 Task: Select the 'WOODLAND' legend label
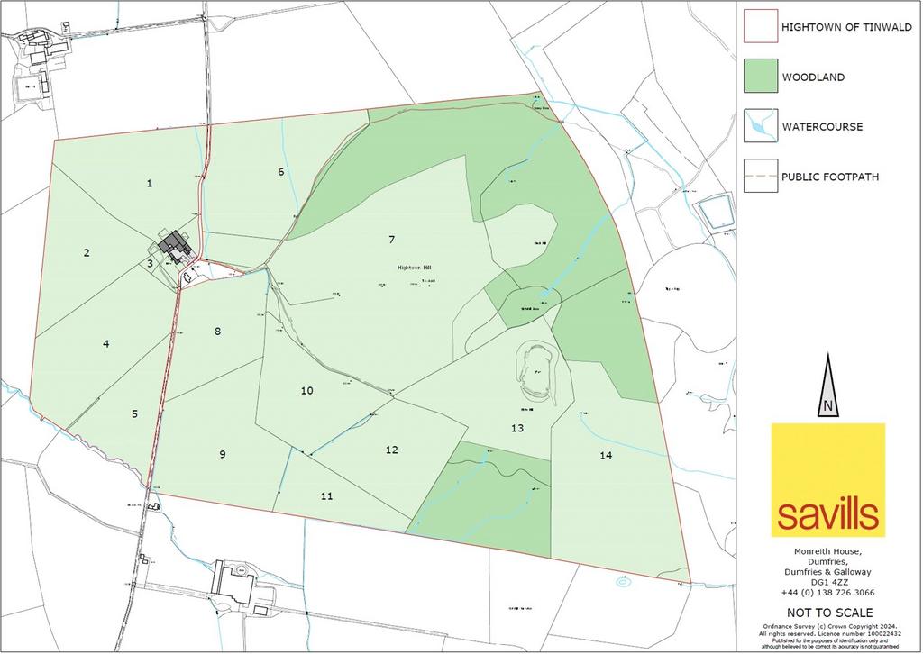(813, 77)
